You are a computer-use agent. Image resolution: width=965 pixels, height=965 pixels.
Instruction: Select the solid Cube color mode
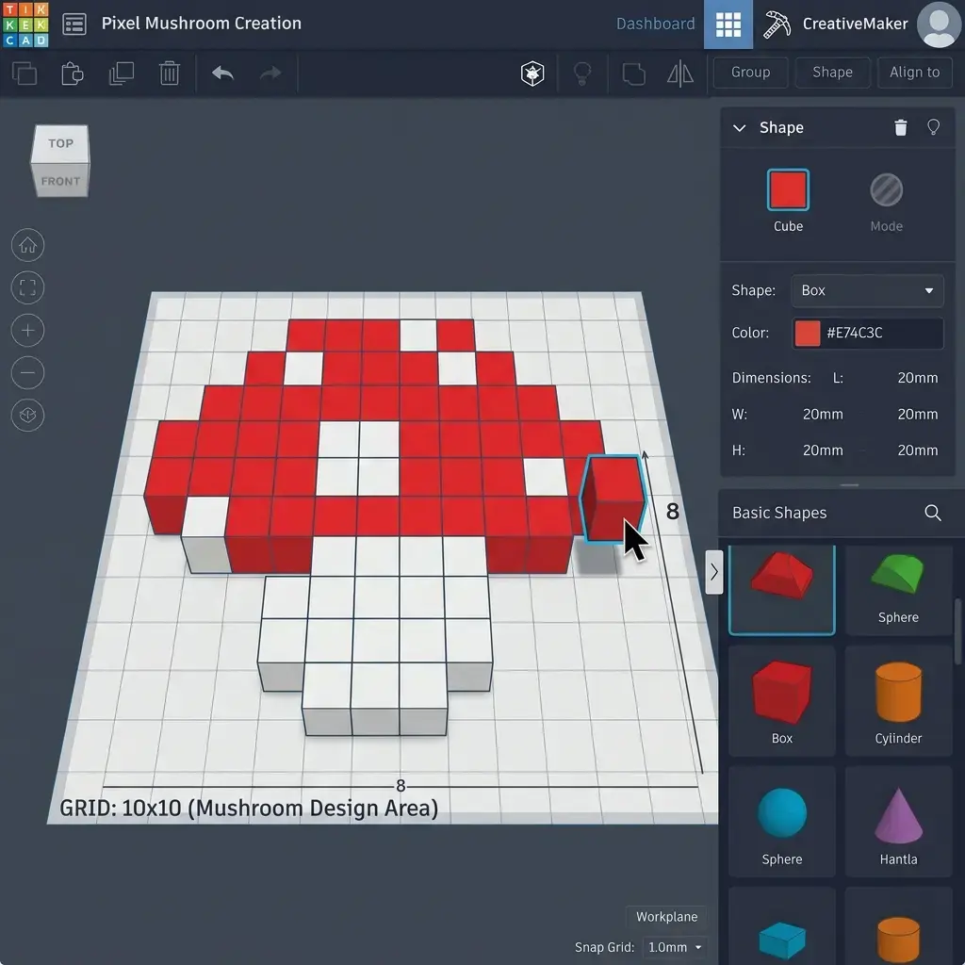[788, 189]
